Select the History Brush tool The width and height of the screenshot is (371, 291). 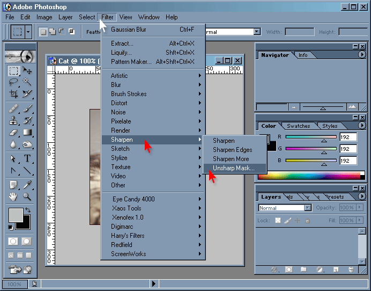pyautogui.click(x=27, y=120)
